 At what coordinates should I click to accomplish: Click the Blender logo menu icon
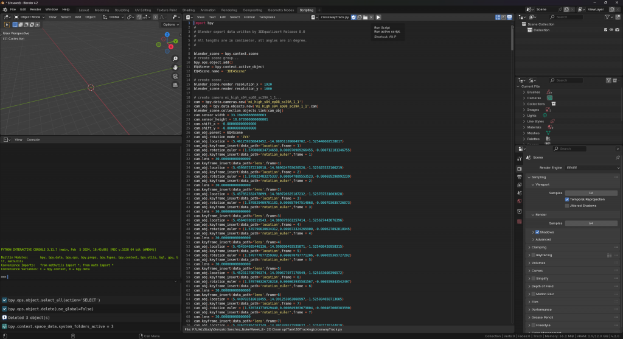click(5, 9)
